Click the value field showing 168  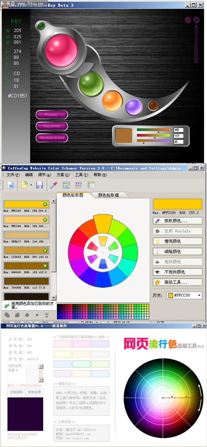[x=179, y=130]
